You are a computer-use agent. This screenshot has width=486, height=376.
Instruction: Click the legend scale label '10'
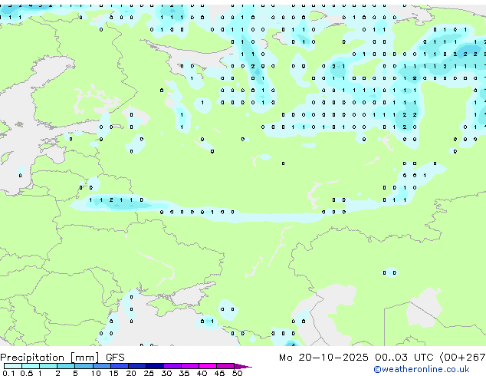[x=96, y=373]
